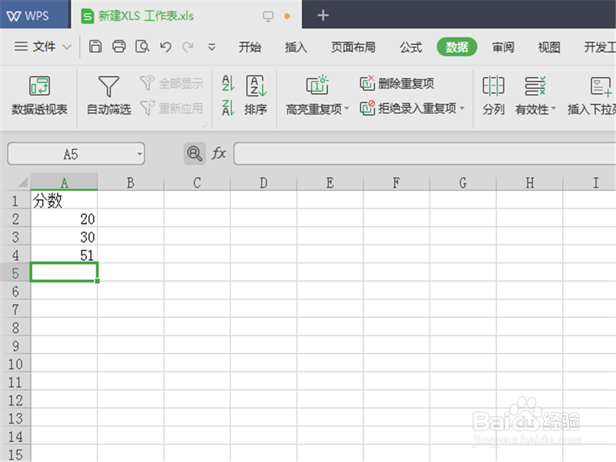Click the zoom magnifier icon beside fx
616x462 pixels.
(195, 153)
